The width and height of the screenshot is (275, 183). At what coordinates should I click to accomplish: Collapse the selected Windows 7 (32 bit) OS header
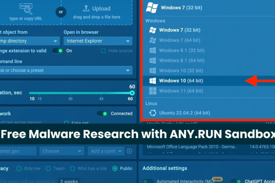click(209, 8)
